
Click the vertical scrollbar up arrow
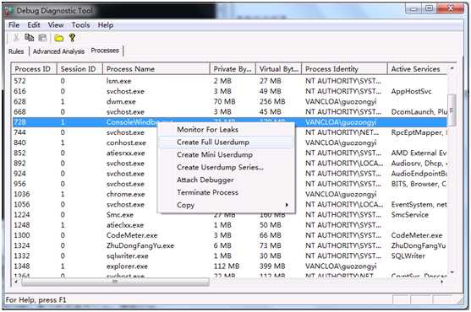452,69
